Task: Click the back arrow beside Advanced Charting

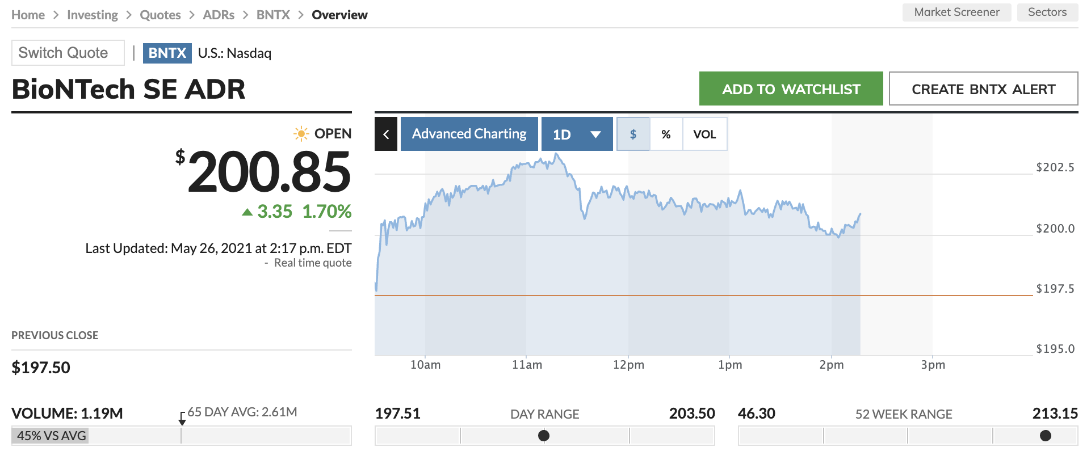Action: (386, 134)
